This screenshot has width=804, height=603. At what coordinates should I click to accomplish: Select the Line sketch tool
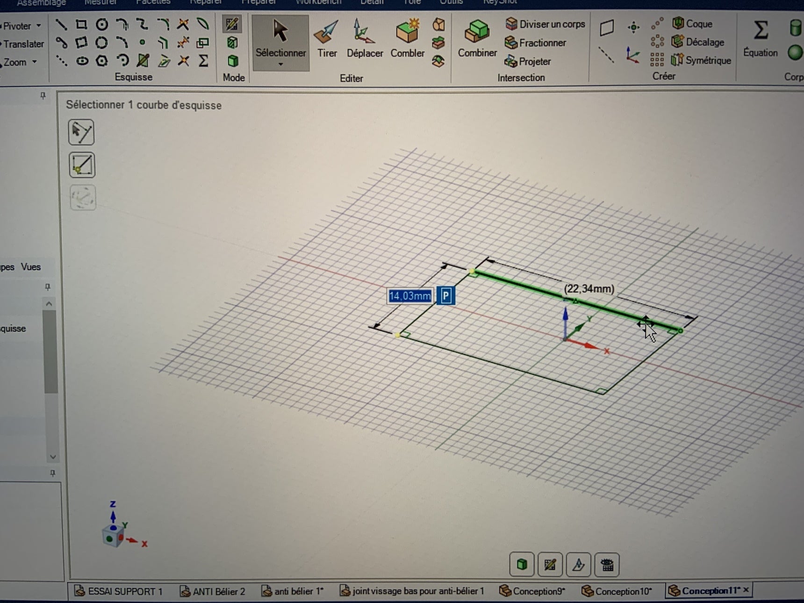coord(61,24)
